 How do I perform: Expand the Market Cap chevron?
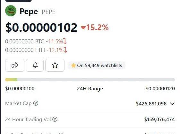pyautogui.click(x=172, y=103)
